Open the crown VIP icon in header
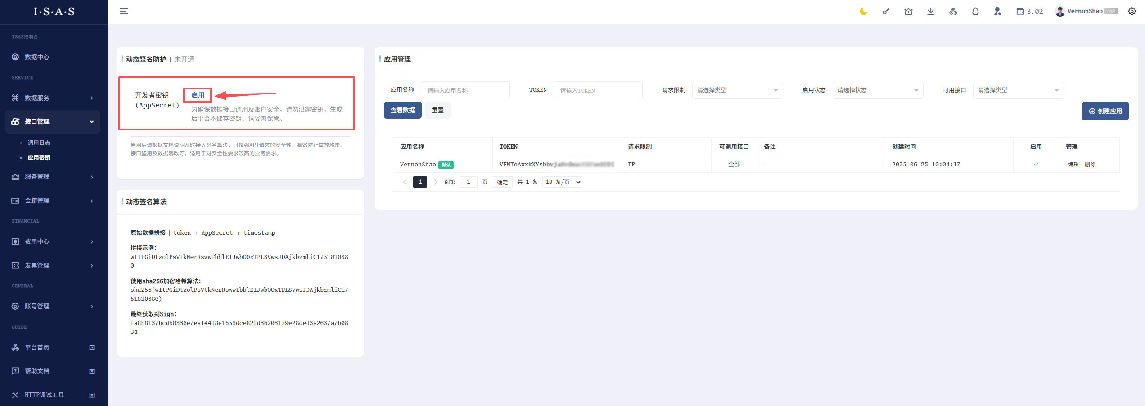Viewport: 1145px width, 406px height. pos(908,12)
